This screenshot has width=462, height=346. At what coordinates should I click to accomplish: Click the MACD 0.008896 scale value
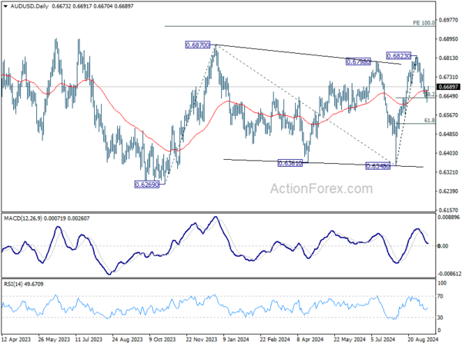coord(448,218)
